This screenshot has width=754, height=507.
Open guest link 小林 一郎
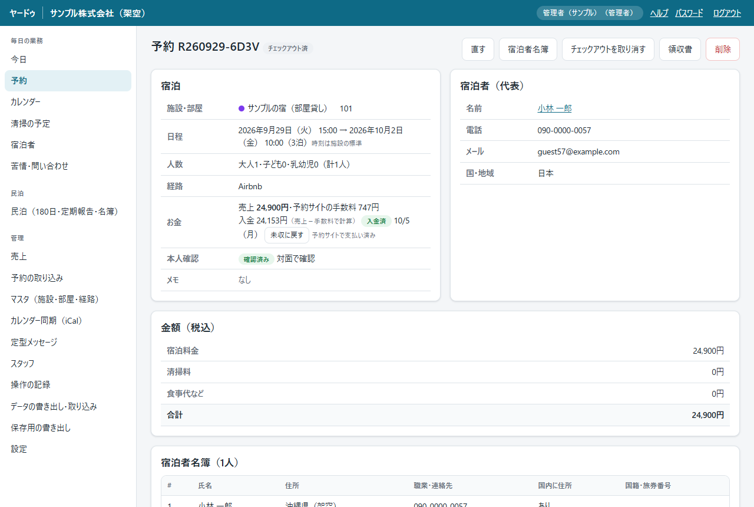[554, 108]
